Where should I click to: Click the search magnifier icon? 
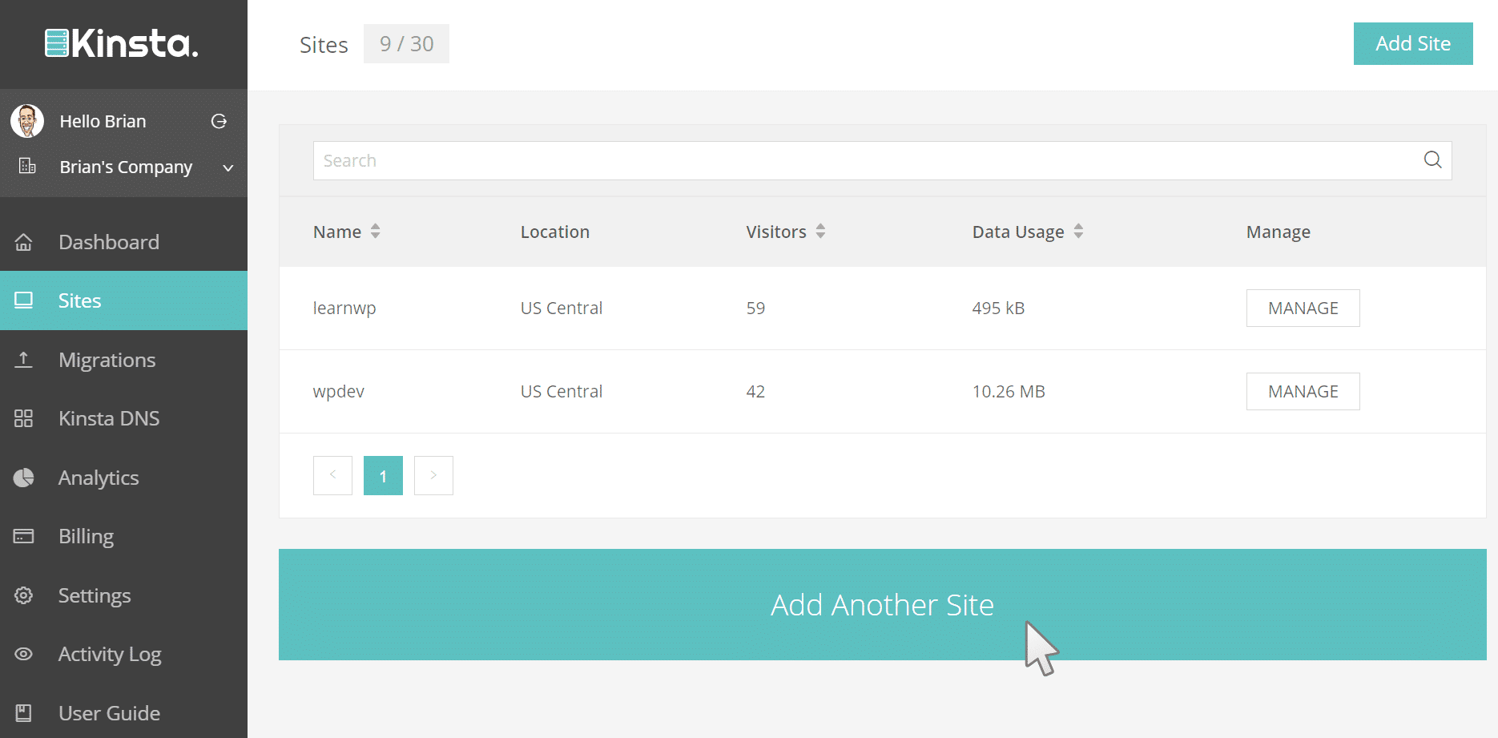[x=1433, y=160]
